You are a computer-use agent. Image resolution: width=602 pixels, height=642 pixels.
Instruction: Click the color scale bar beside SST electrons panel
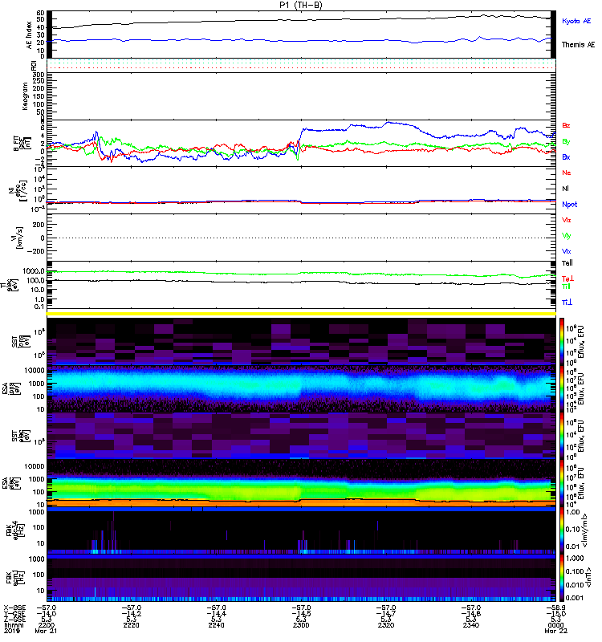(x=562, y=435)
